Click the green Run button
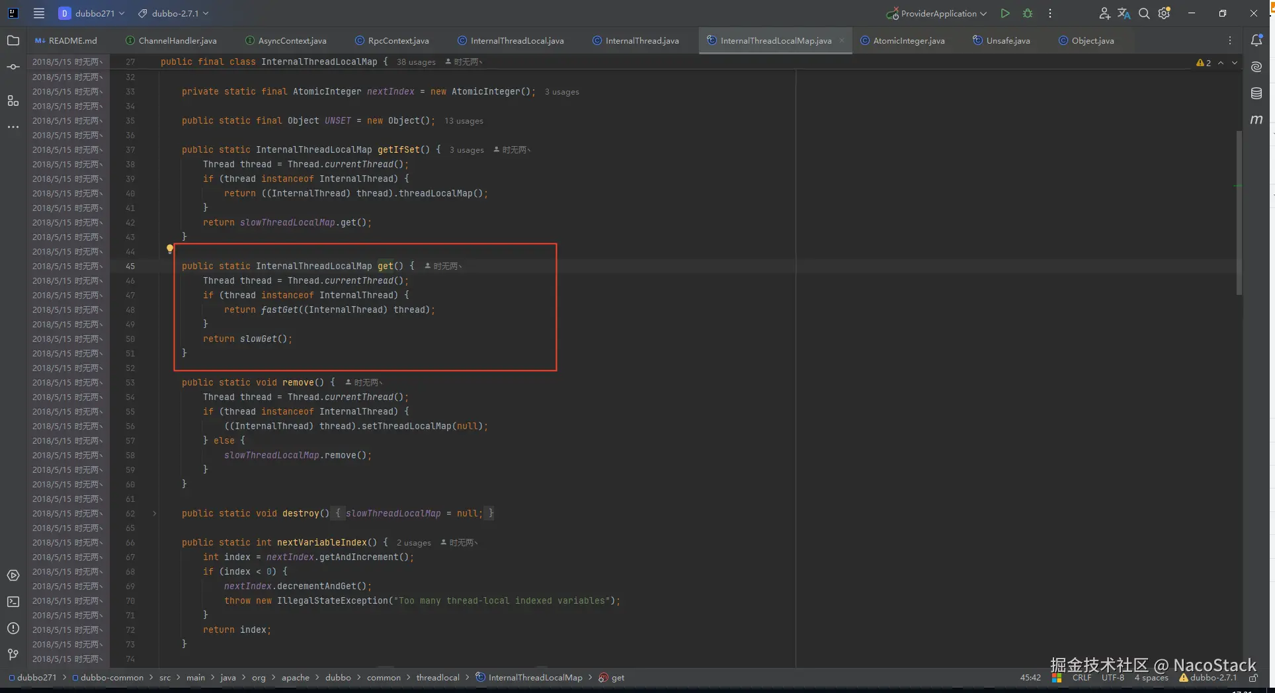 1005,13
